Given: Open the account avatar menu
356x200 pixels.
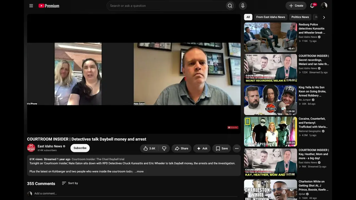Looking at the screenshot, I should tap(324, 6).
